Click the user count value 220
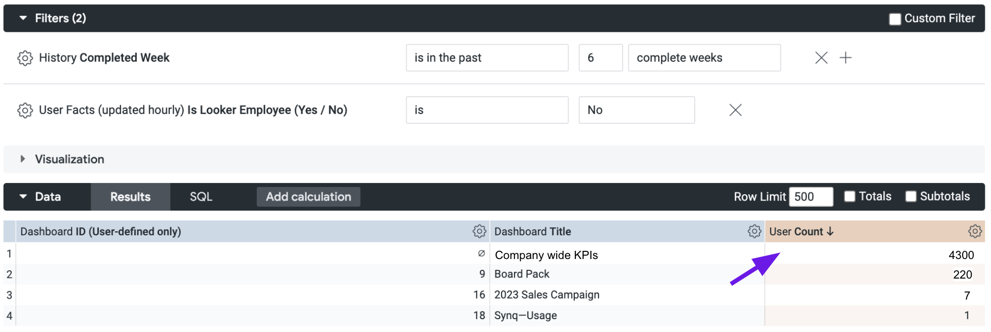The height and width of the screenshot is (332, 991). click(x=962, y=275)
